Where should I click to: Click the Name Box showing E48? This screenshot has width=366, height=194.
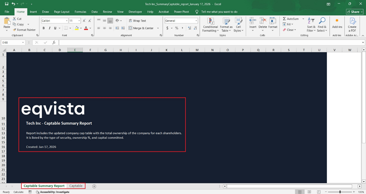coord(12,43)
